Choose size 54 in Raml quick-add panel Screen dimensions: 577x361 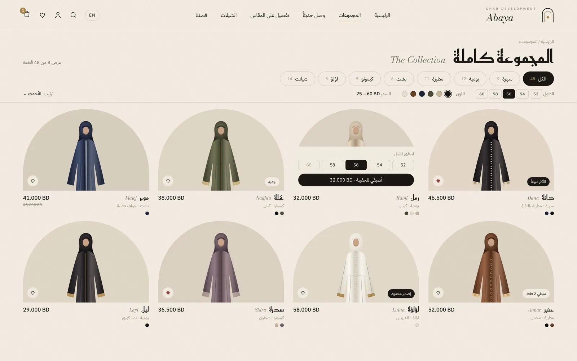click(x=379, y=165)
